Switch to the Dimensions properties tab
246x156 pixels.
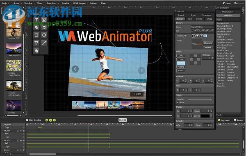(207, 15)
